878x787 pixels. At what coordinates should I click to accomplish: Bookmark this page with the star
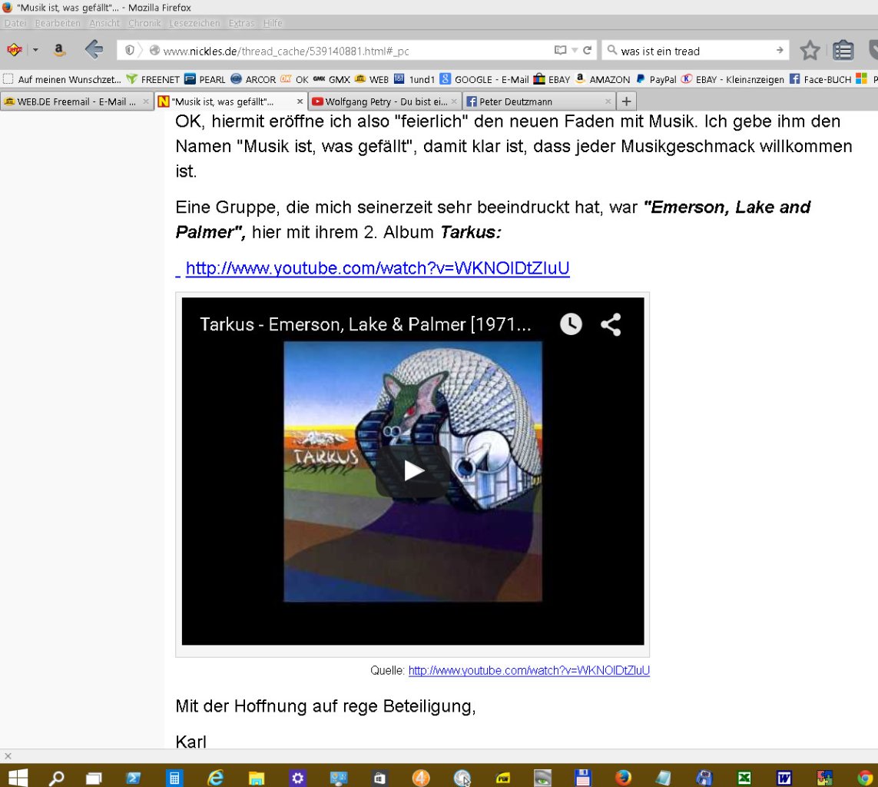click(x=810, y=51)
